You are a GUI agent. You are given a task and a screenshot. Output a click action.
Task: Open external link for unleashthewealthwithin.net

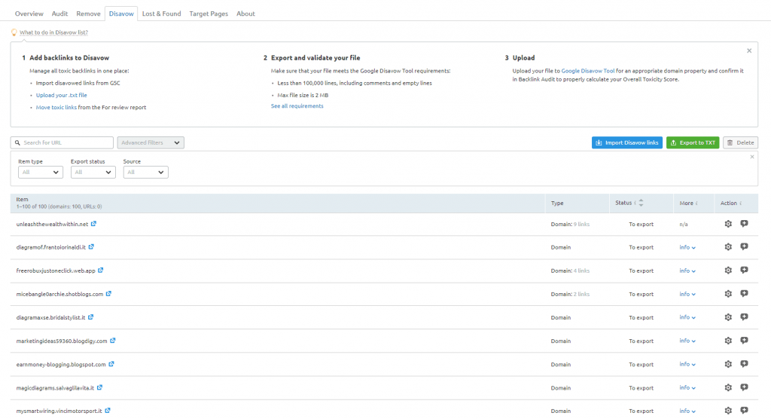[93, 224]
